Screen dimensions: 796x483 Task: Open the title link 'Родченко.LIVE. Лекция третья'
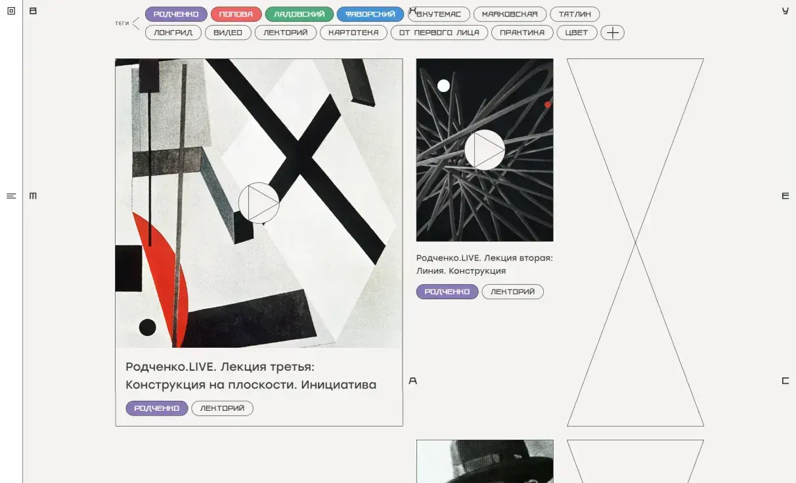pos(251,376)
